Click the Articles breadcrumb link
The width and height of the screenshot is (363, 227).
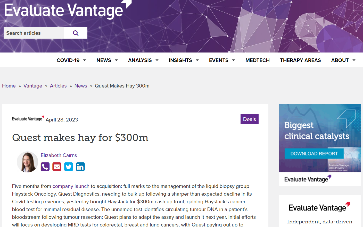click(x=58, y=86)
